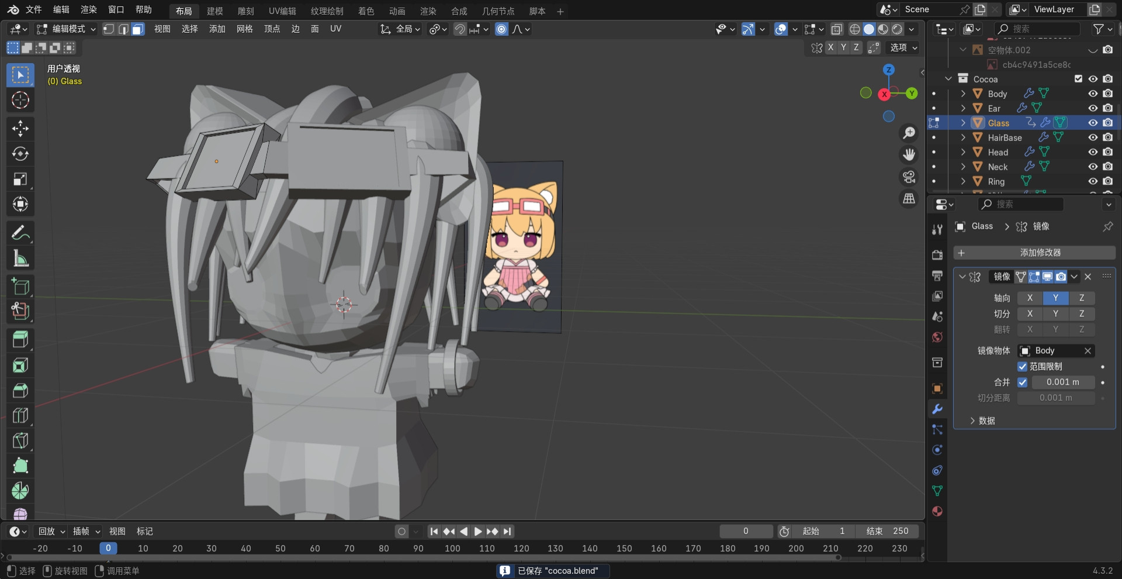Open the 网格 mesh menu
The image size is (1122, 579).
(244, 29)
